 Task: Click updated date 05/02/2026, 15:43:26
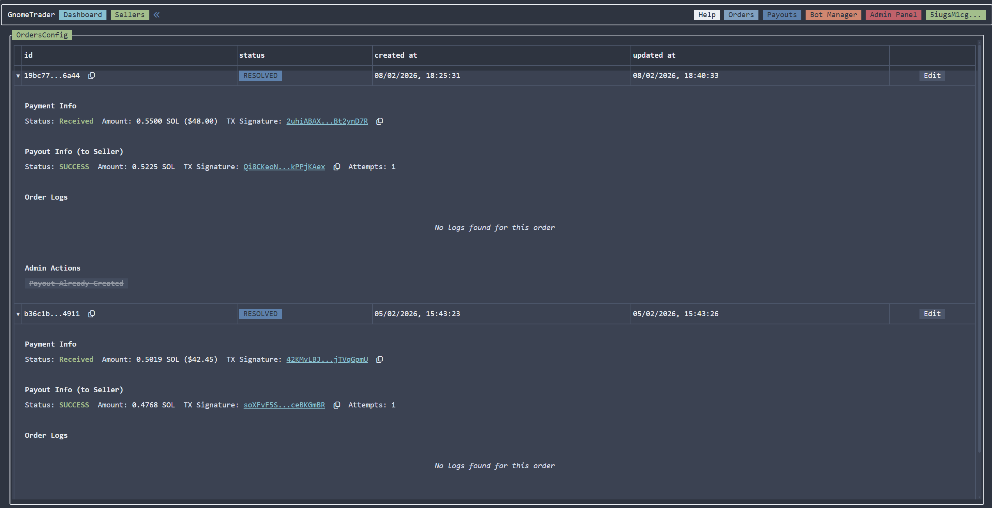tap(676, 314)
